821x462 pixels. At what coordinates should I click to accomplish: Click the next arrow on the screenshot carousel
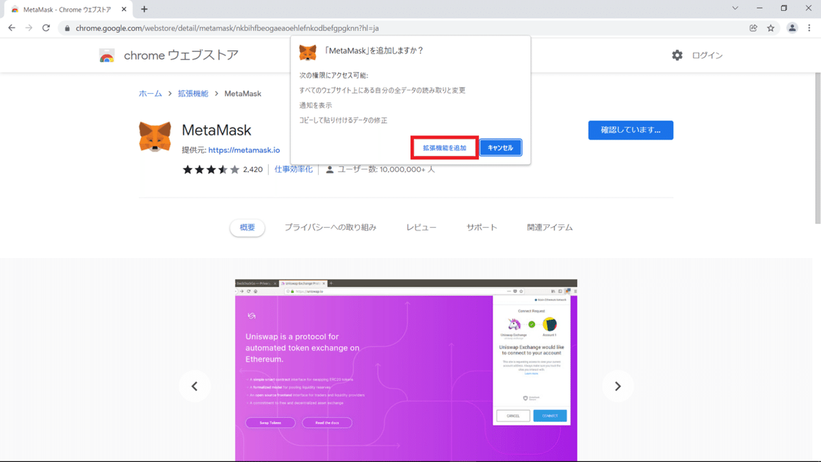point(618,386)
